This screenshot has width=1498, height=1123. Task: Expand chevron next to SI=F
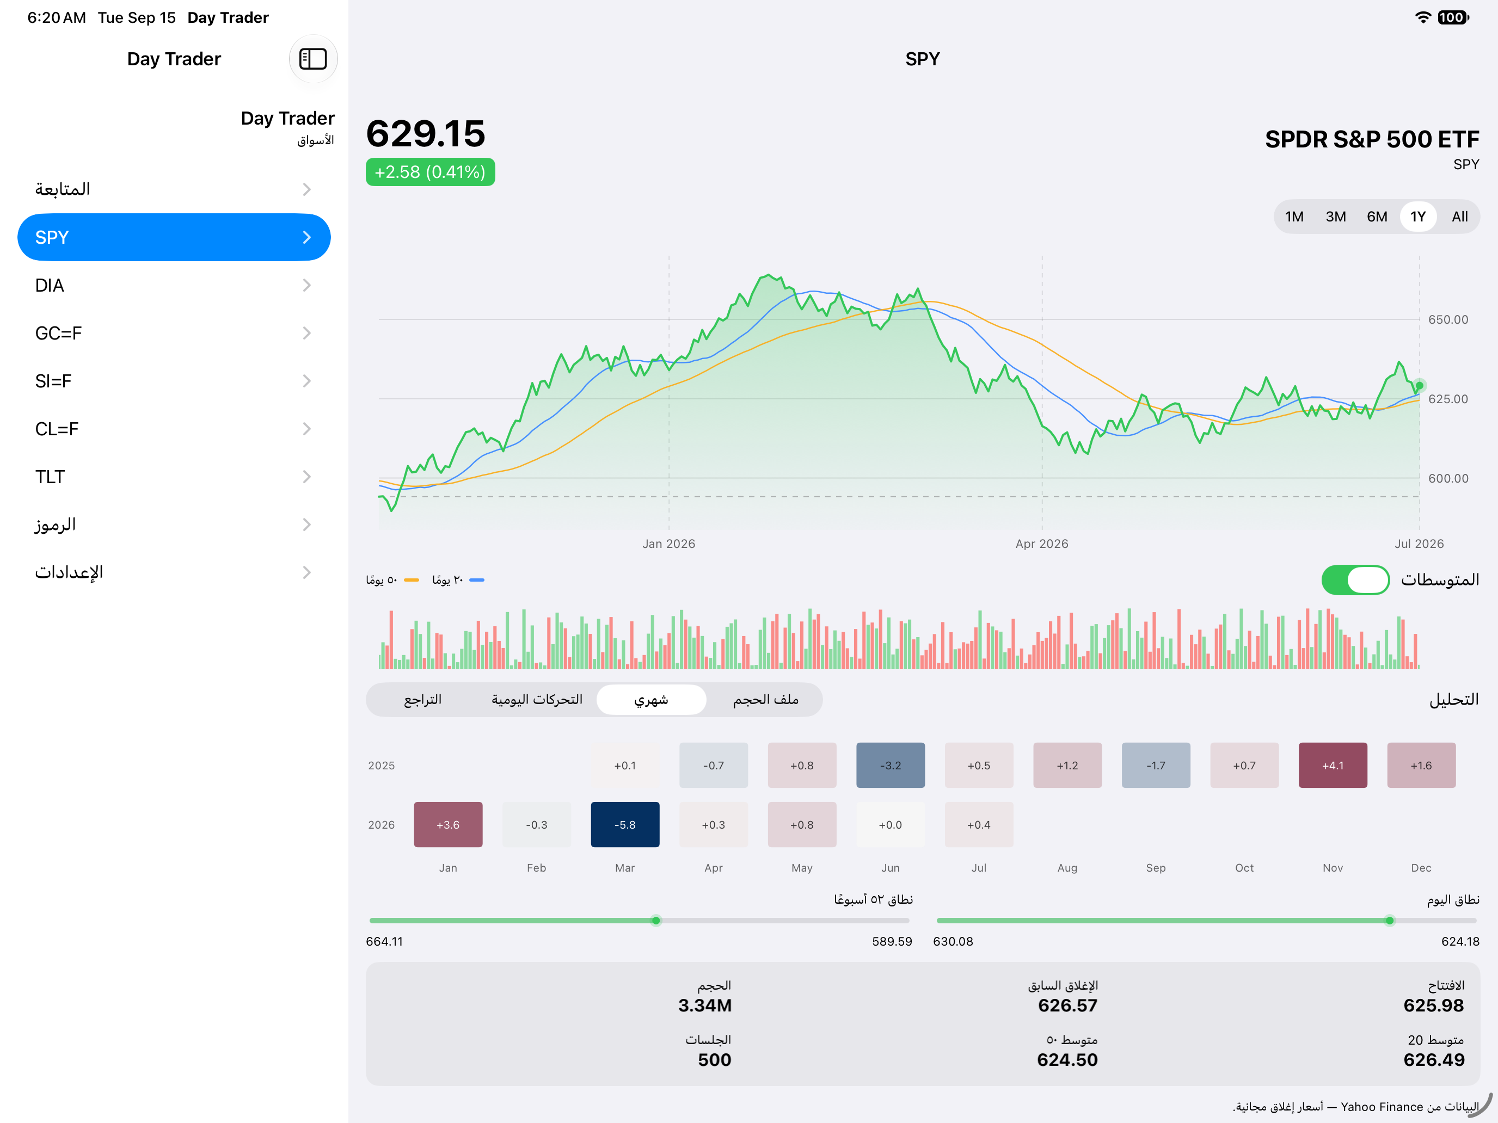(307, 381)
